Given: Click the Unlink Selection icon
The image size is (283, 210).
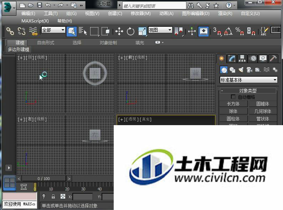Looking at the screenshot, I should pyautogui.click(x=21, y=31).
